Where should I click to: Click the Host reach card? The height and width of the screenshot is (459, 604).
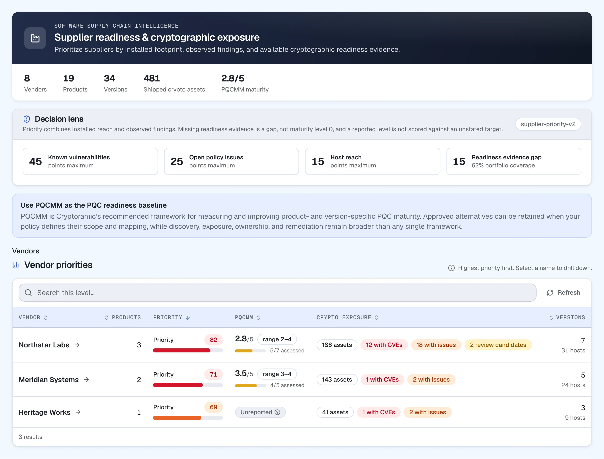pos(372,161)
